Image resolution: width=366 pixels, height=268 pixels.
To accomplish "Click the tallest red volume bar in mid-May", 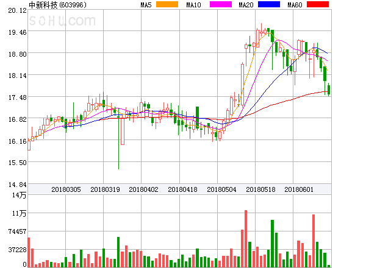I will tap(246, 239).
